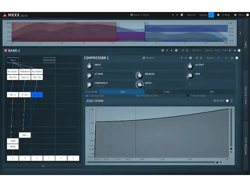
Task: Open the MultiParameters side tab
Action: click(246, 146)
